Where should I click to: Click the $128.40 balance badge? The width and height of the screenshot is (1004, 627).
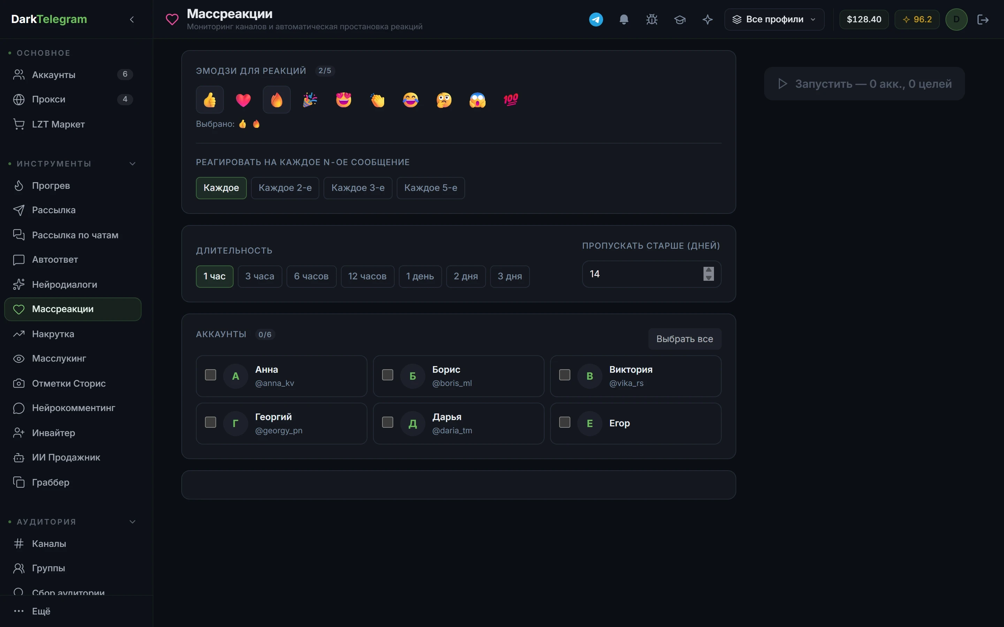pyautogui.click(x=864, y=20)
